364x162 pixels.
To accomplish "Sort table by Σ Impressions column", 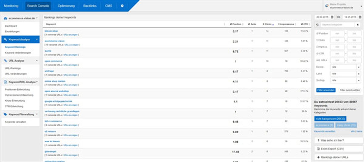I will (x=286, y=24).
